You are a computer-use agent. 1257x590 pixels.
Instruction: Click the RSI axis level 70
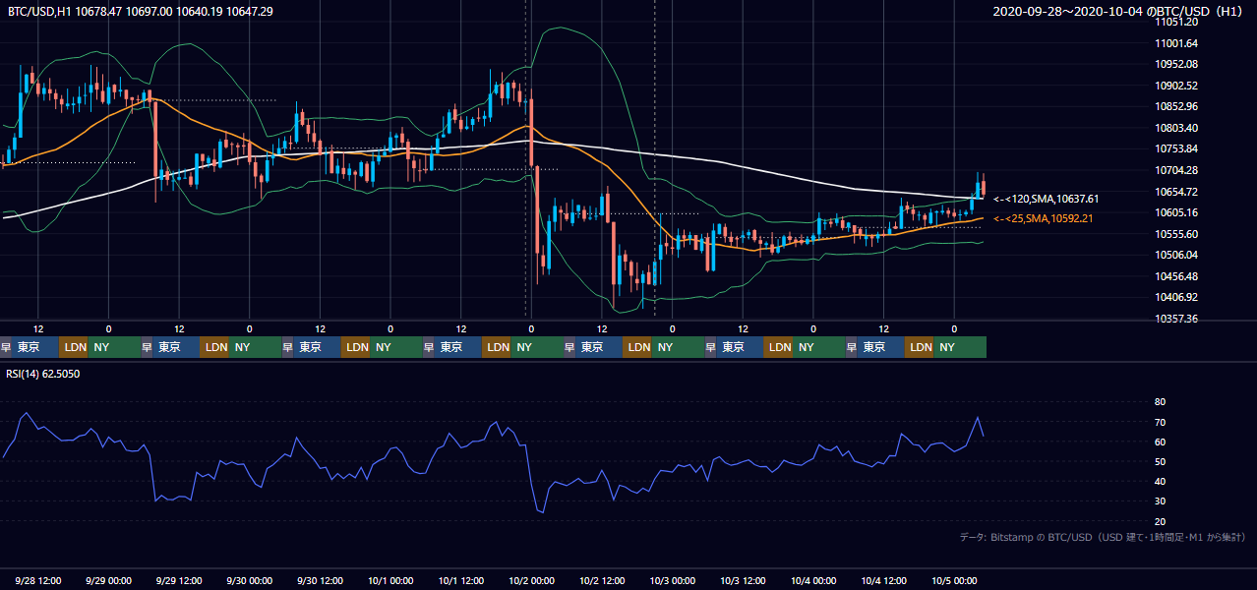click(x=1160, y=422)
